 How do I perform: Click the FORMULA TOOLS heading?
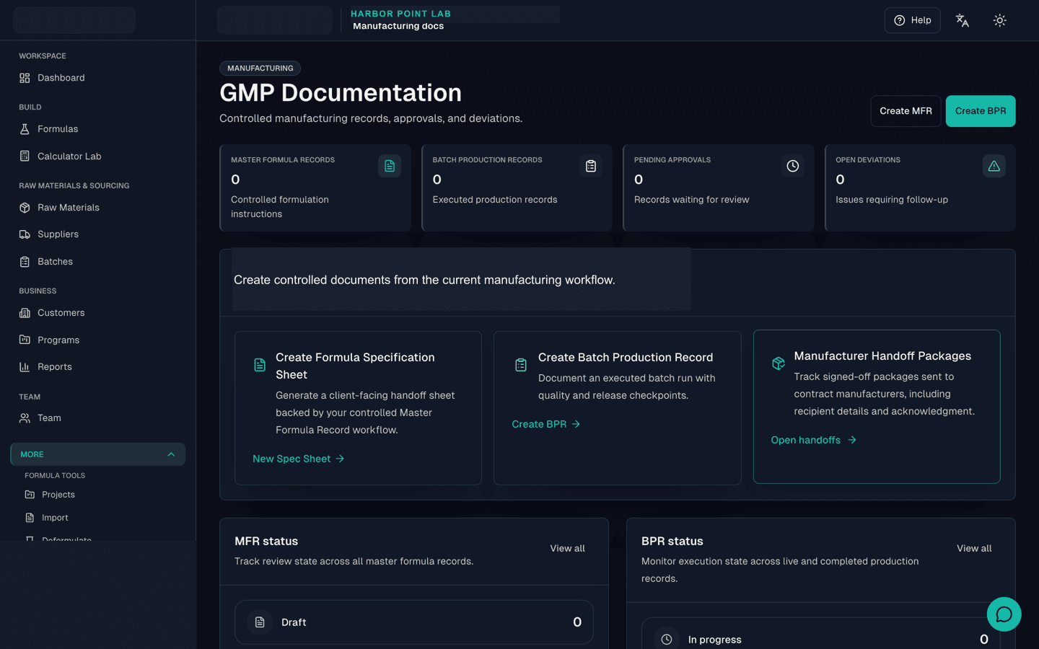point(55,476)
